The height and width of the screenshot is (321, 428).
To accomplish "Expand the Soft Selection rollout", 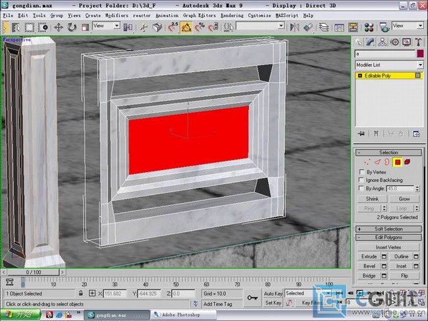I will click(388, 229).
